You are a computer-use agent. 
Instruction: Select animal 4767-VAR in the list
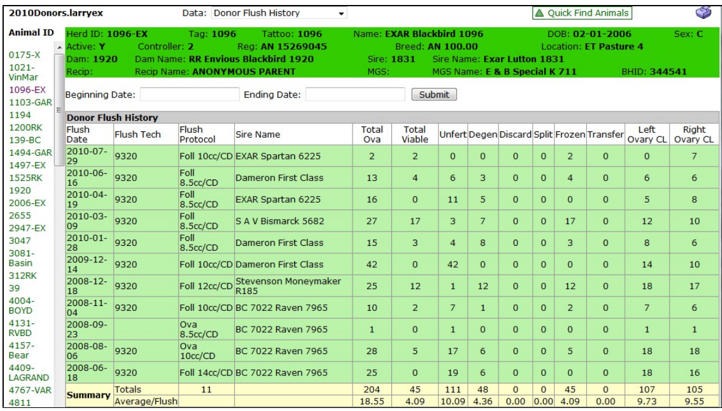(31, 391)
